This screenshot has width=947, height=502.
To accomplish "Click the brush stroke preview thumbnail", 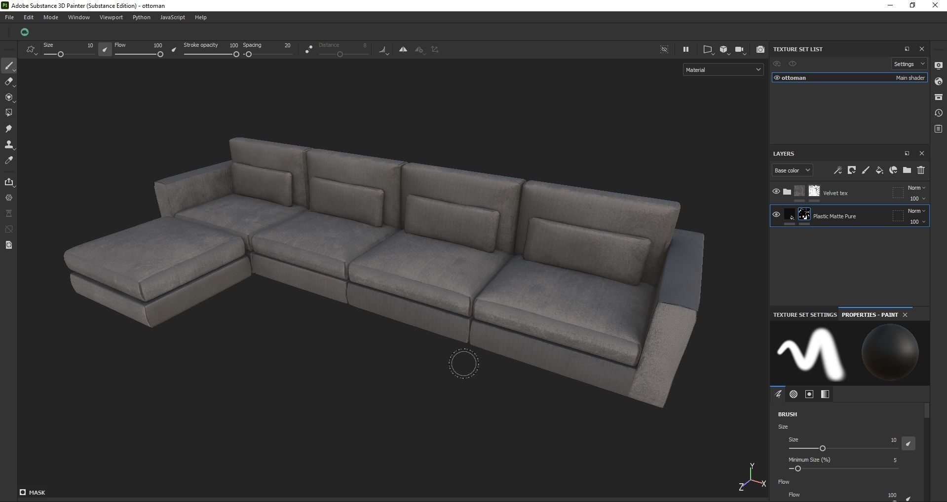I will coord(810,354).
